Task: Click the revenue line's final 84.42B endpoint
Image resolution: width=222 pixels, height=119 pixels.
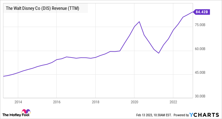Action: click(x=193, y=12)
